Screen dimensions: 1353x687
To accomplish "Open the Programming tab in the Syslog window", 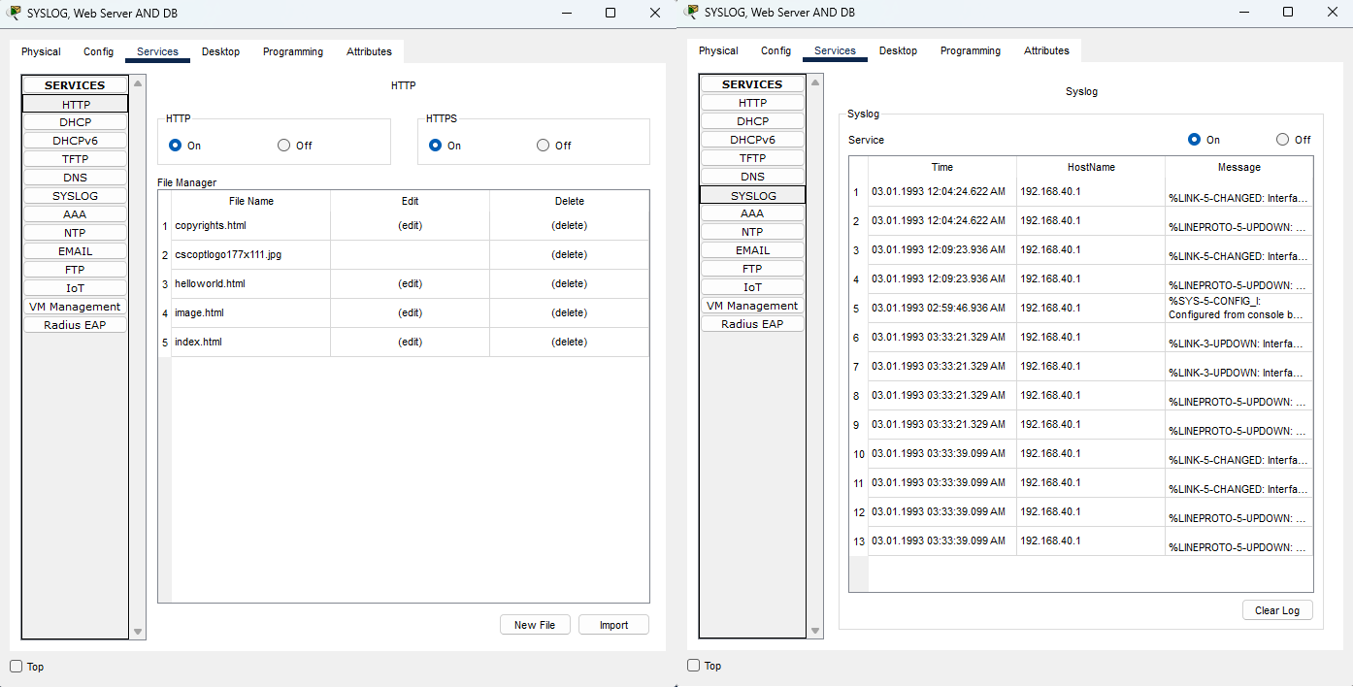I will (x=970, y=50).
